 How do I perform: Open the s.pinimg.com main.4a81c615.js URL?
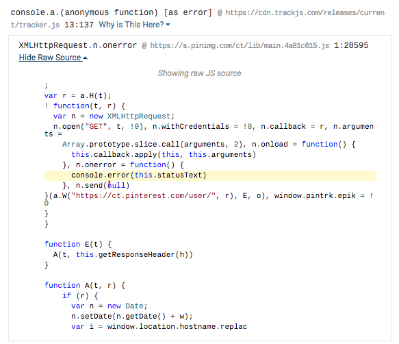[240, 46]
